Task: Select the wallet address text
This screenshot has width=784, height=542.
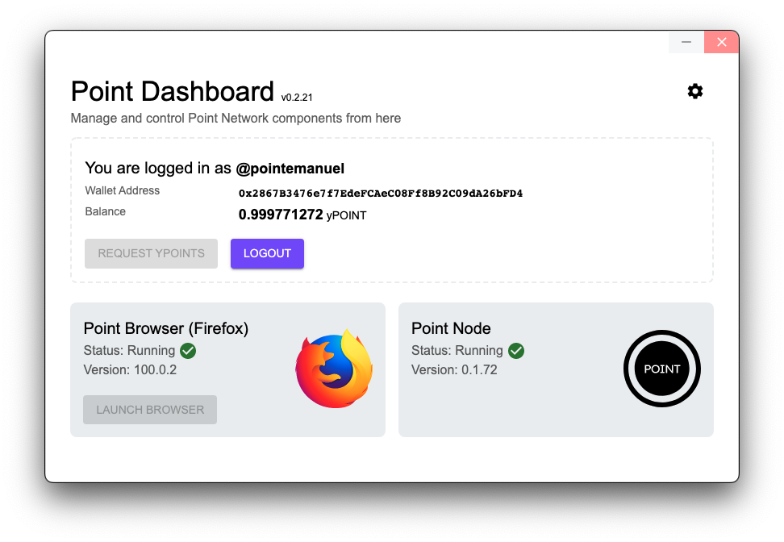Action: [x=381, y=194]
